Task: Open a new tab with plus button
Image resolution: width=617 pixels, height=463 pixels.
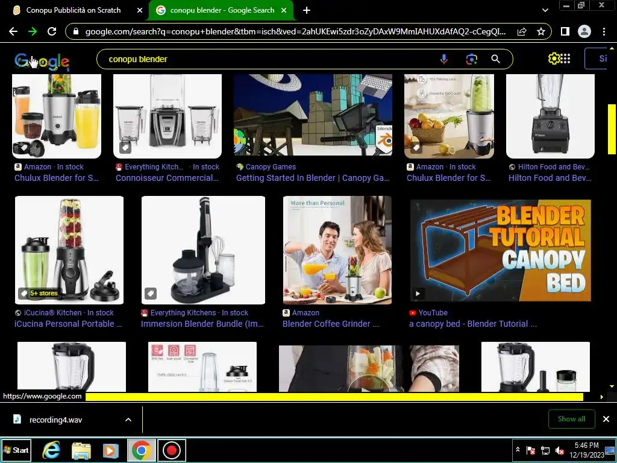Action: (307, 10)
